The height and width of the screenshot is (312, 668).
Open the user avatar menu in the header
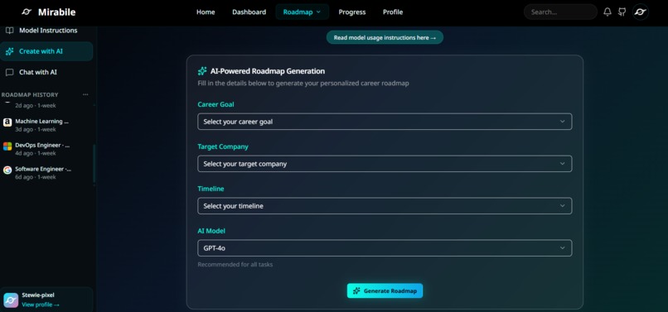(x=640, y=12)
